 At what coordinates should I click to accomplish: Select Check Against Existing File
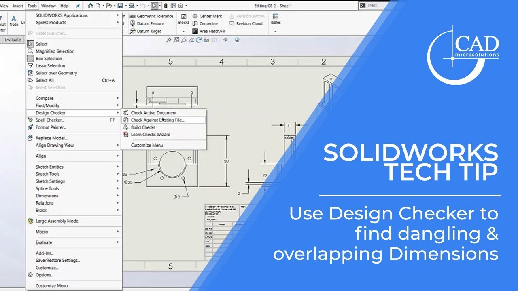coord(164,120)
